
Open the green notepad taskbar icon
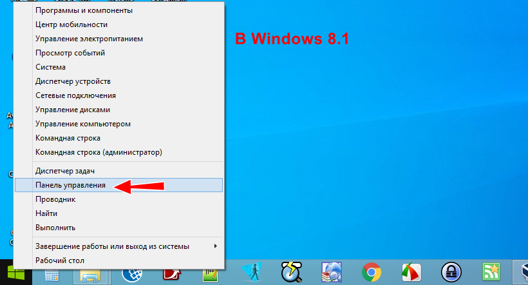click(211, 275)
